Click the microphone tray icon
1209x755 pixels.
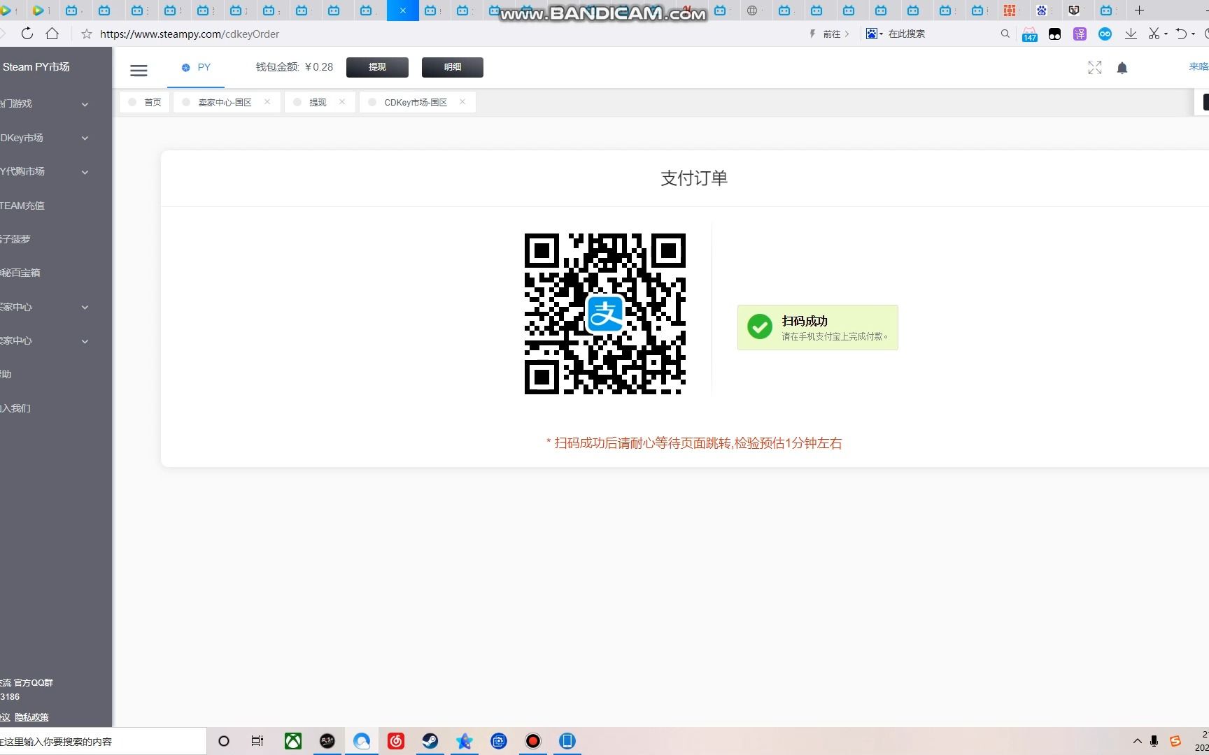click(x=1154, y=741)
